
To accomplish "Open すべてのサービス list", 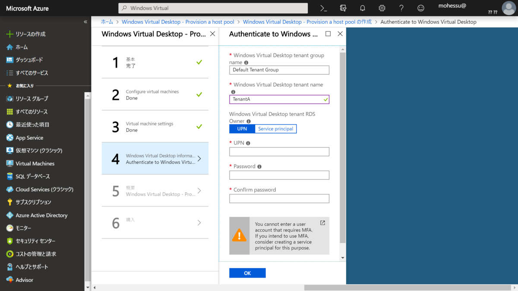I will [x=27, y=73].
